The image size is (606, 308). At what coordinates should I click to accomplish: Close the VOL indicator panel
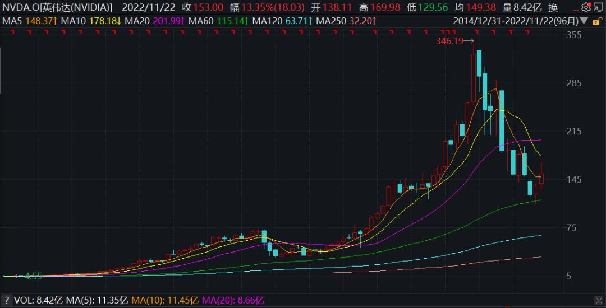coord(599,300)
